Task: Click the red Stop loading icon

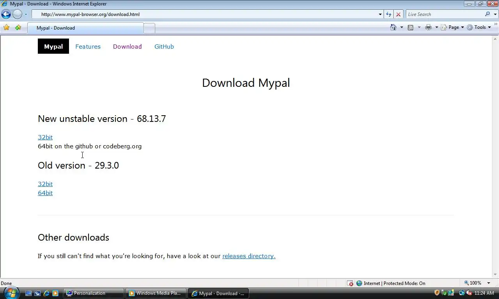Action: click(398, 14)
